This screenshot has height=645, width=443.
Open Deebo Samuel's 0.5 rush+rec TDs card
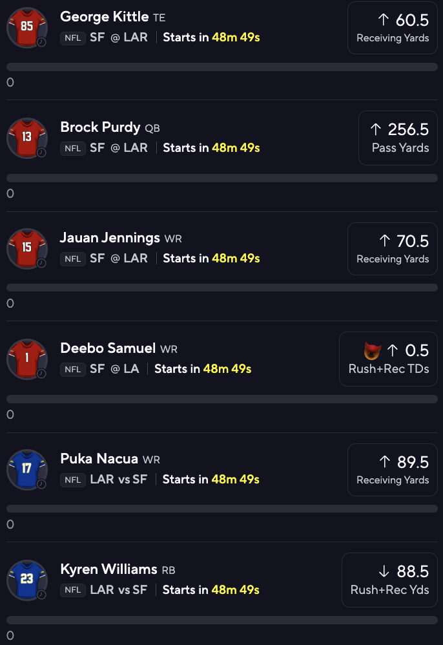388,359
